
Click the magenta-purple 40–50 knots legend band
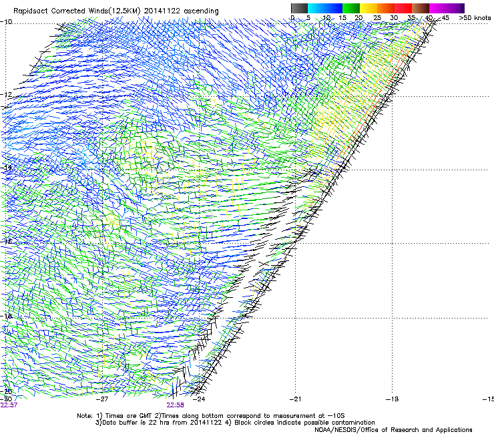[447, 8]
